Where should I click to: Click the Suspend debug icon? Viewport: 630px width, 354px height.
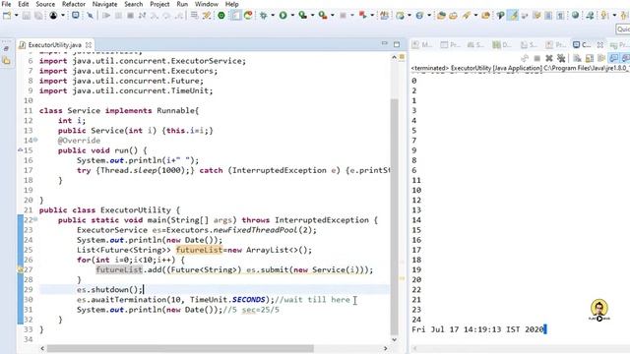tap(118, 16)
